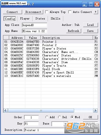This screenshot has width=101, height=135.
Task: Select the Mod radio option
Action: 72,117
